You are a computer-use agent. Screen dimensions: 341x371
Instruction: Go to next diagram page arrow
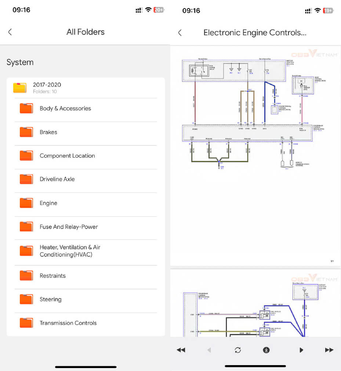[301, 350]
